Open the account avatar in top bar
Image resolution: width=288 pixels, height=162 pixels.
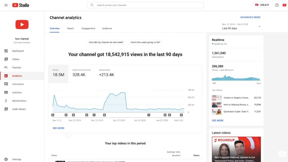tap(284, 5)
